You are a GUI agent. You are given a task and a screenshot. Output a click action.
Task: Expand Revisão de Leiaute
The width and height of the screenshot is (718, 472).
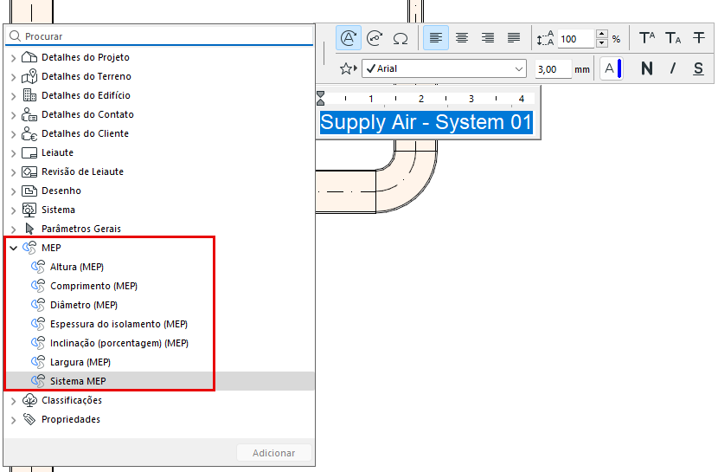click(13, 172)
